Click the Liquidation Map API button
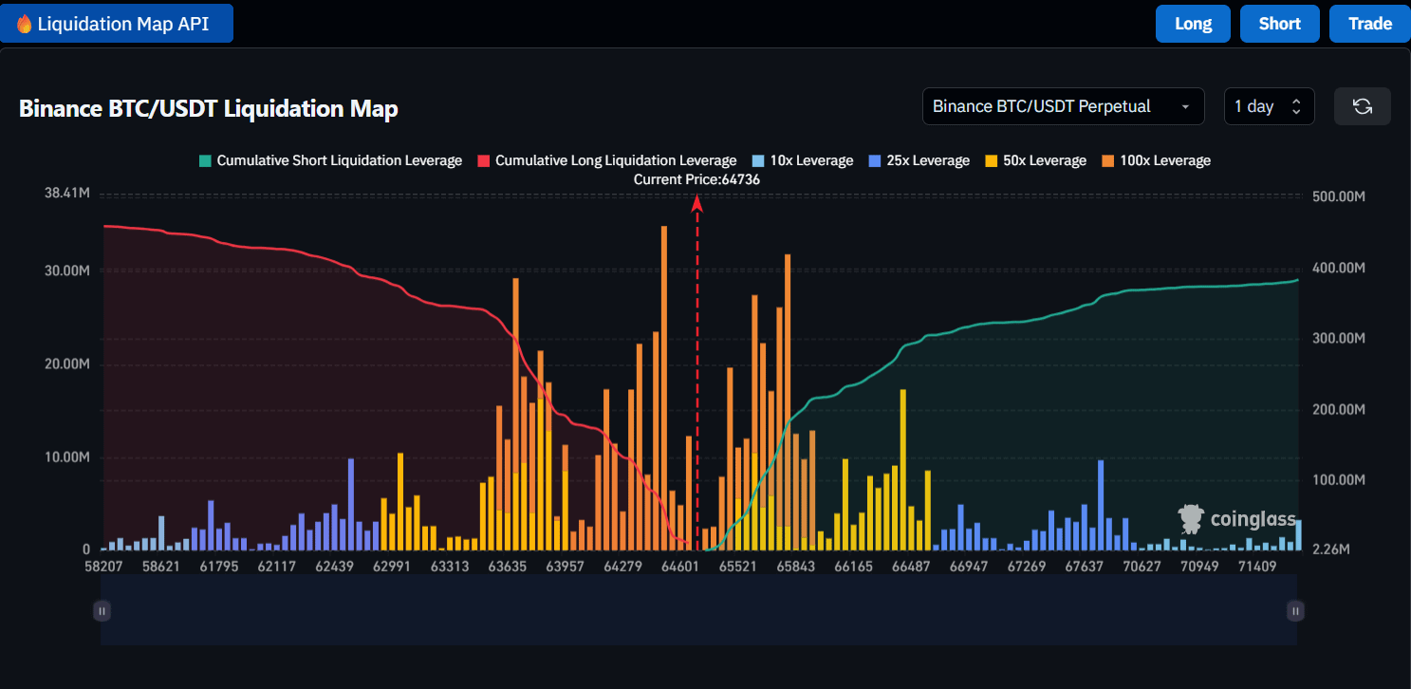This screenshot has height=689, width=1411. 117,24
